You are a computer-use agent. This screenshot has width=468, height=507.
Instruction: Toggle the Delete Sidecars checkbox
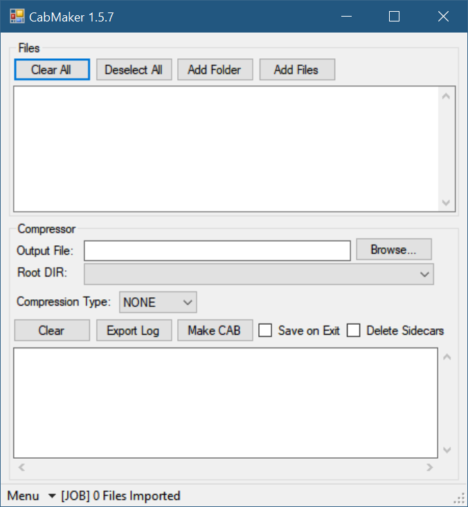pos(354,330)
